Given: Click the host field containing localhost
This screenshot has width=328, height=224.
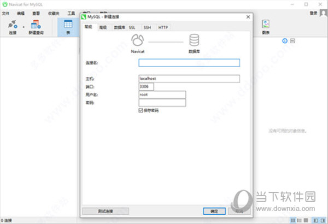Looking at the screenshot, I should point(189,79).
